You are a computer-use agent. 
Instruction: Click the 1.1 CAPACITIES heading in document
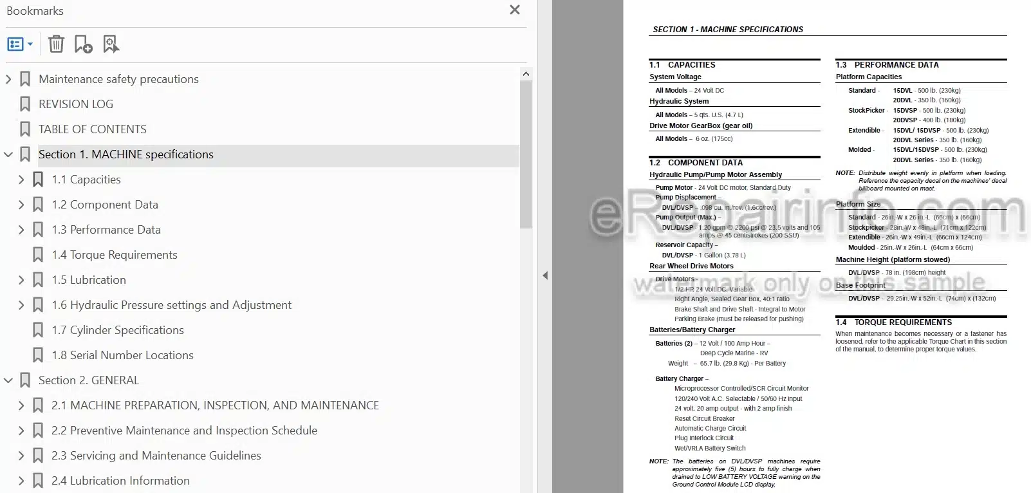[682, 65]
